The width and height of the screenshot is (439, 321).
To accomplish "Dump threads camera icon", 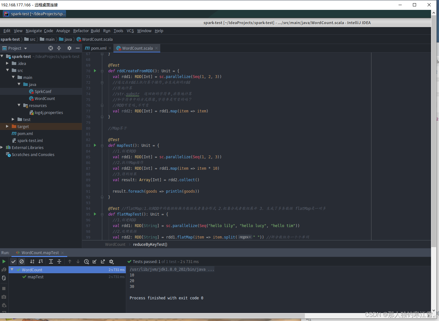I will [4, 297].
